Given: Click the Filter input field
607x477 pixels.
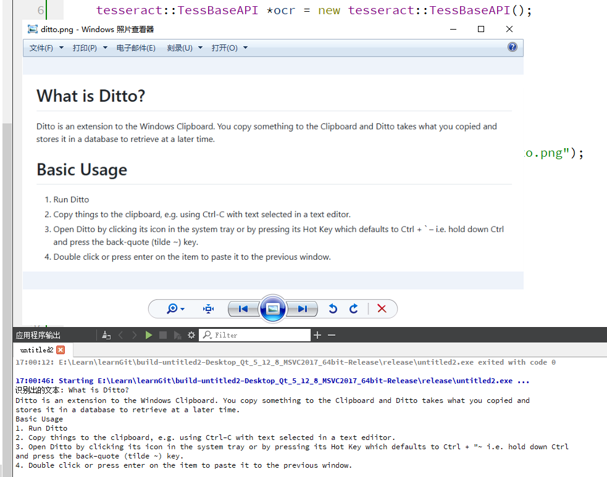Looking at the screenshot, I should click(255, 335).
